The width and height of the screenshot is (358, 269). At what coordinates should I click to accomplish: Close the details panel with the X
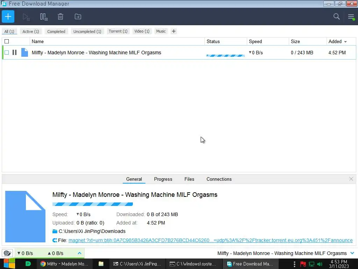coord(351,179)
